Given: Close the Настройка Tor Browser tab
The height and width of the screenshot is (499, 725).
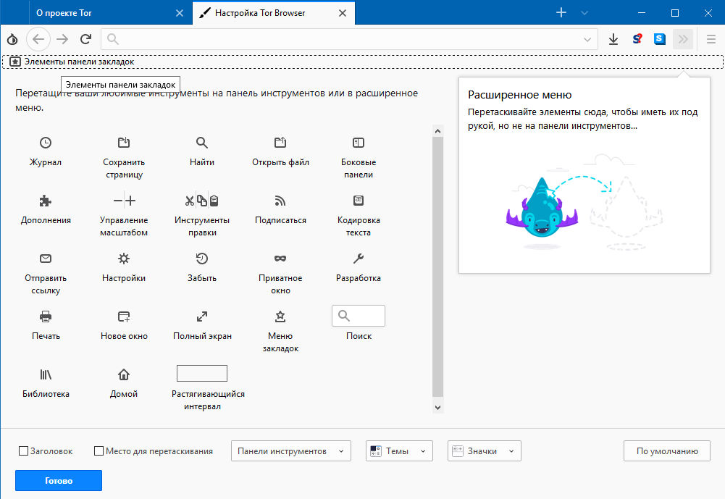Looking at the screenshot, I should [342, 13].
